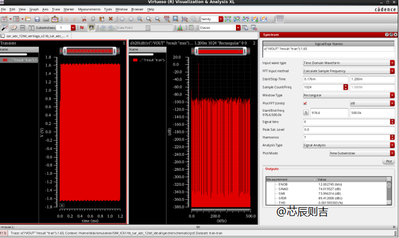The image size is (399, 238).
Task: Click the Sample Count stepper arrows
Action: (346, 87)
